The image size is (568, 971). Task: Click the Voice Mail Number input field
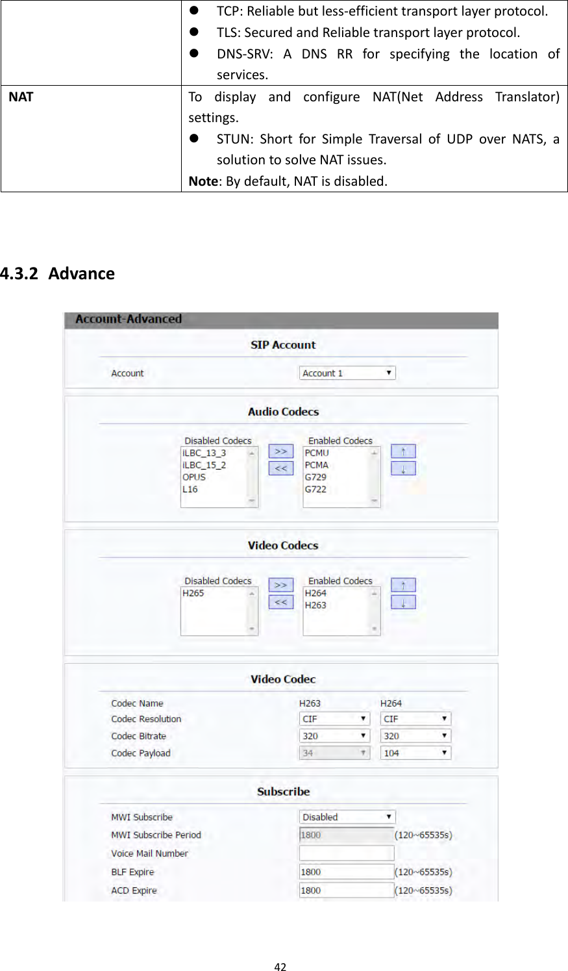point(347,853)
